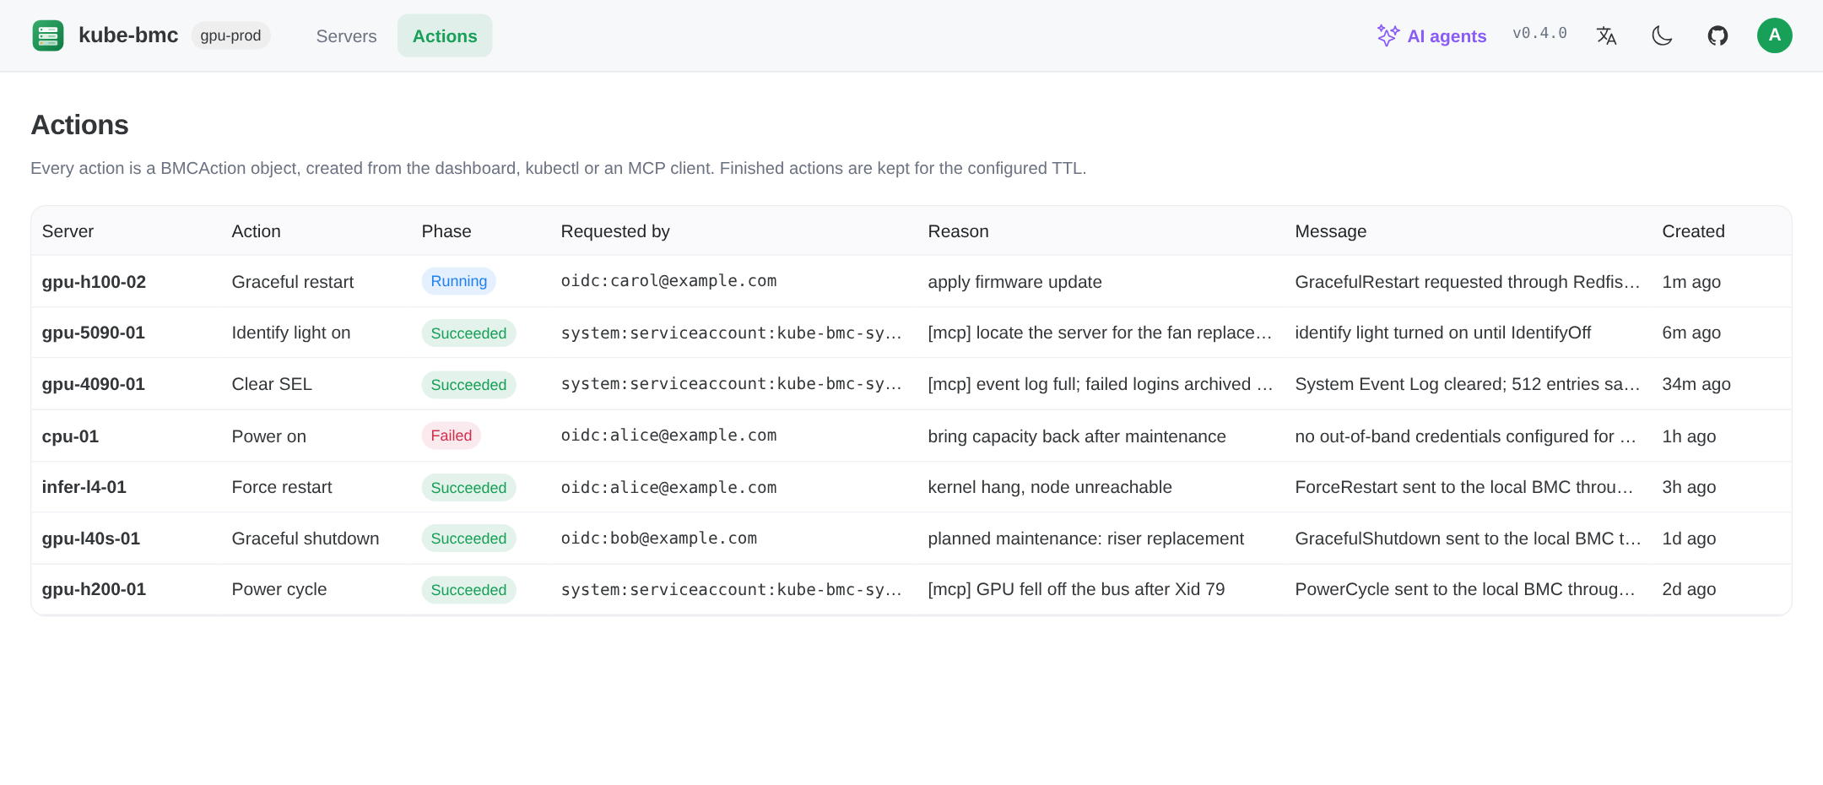Click the Force restart action cell
The image size is (1823, 785).
(282, 487)
